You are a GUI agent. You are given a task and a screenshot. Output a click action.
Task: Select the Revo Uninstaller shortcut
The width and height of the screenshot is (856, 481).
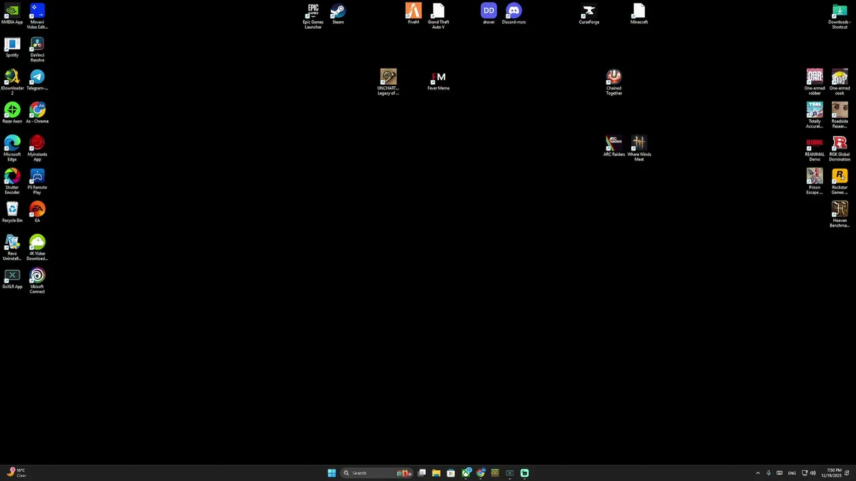(x=12, y=248)
